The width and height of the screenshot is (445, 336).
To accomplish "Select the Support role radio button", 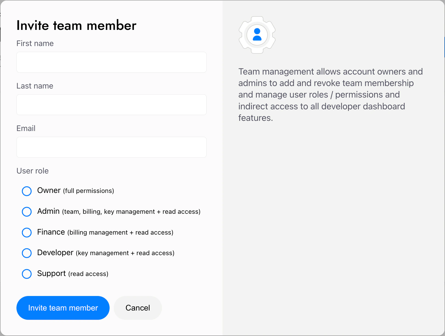I will [27, 274].
